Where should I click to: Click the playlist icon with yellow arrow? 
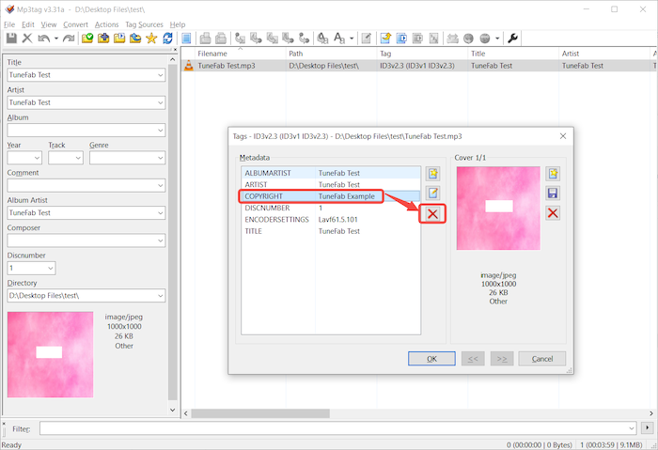coord(385,39)
